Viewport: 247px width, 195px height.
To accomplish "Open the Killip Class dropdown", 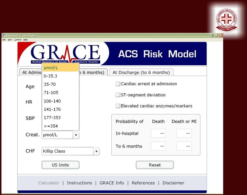I will pyautogui.click(x=70, y=151).
